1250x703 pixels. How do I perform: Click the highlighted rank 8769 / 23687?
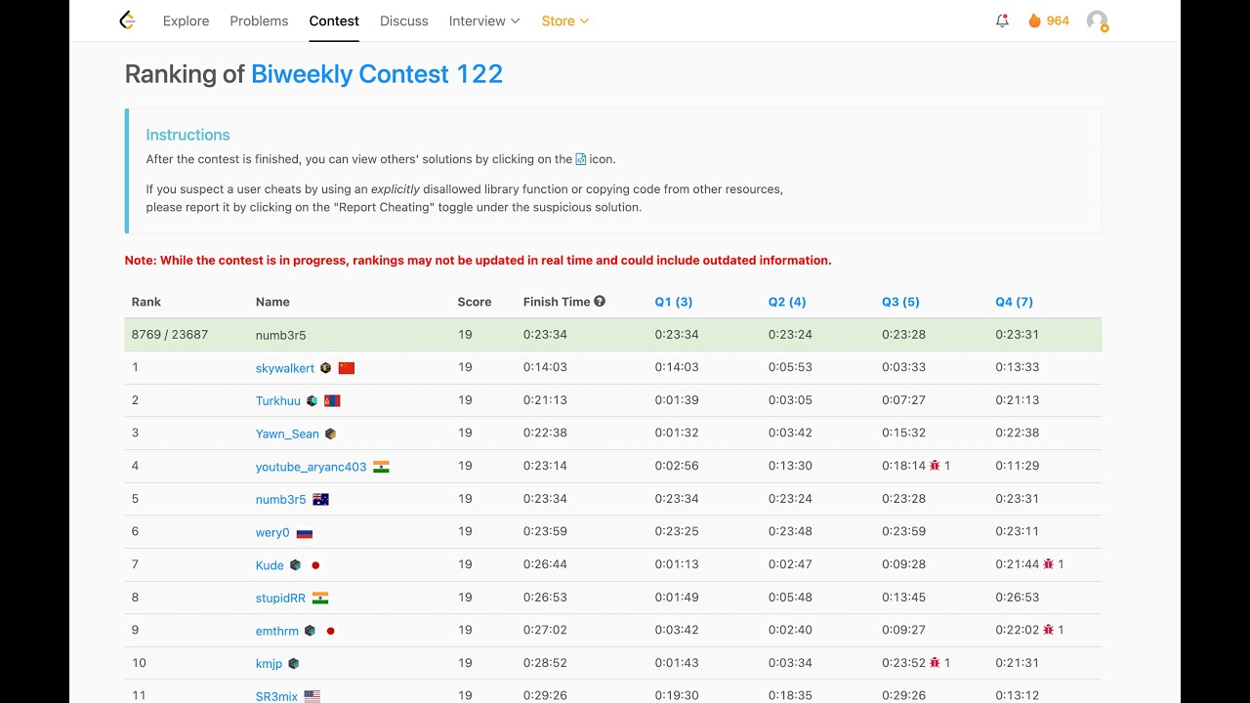170,334
